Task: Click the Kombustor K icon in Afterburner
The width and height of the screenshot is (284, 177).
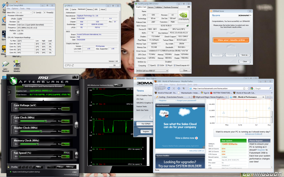Action: coord(9,92)
